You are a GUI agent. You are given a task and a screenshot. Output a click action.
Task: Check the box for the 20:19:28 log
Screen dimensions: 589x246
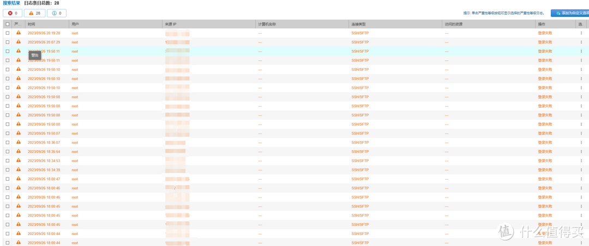point(8,33)
